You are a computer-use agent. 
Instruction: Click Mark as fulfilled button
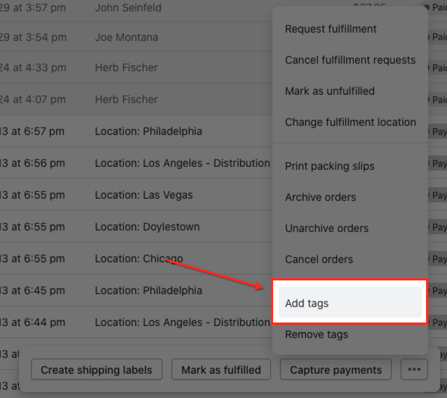pyautogui.click(x=221, y=370)
